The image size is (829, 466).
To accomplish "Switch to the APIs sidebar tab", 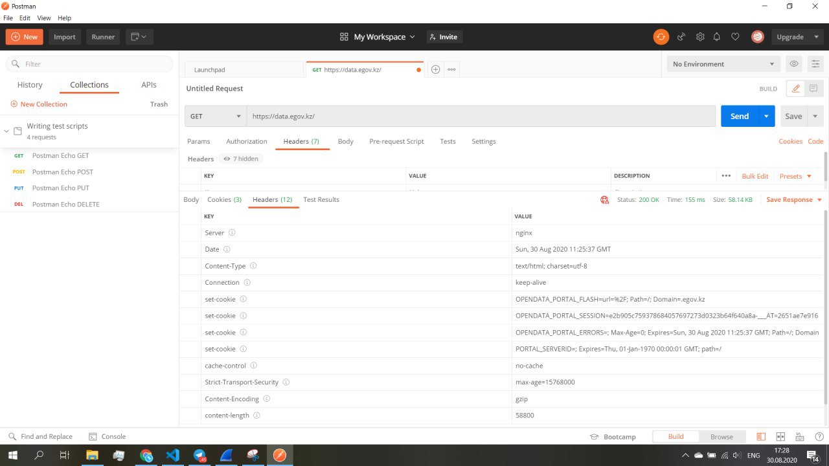I will click(x=149, y=85).
